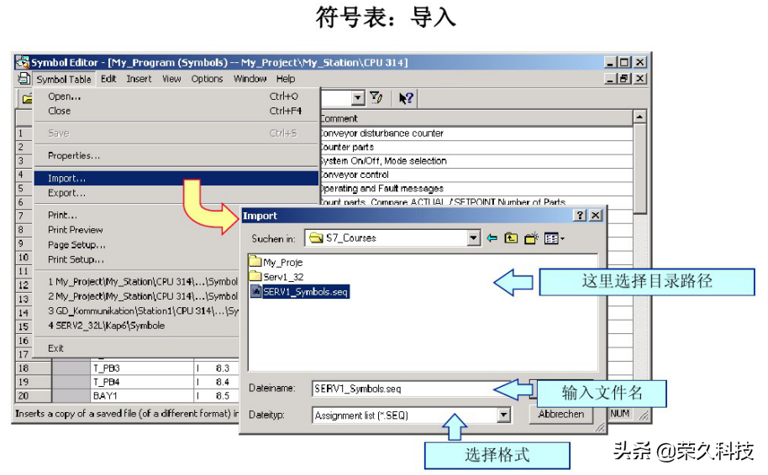Click the filter icon in toolbar
The height and width of the screenshot is (475, 768).
click(x=376, y=98)
